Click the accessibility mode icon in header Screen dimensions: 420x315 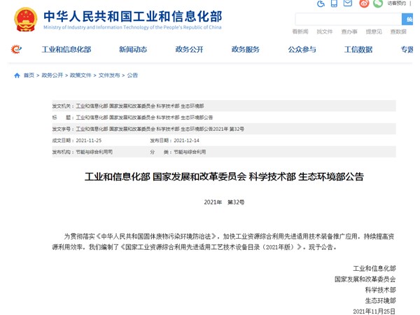tap(321, 4)
